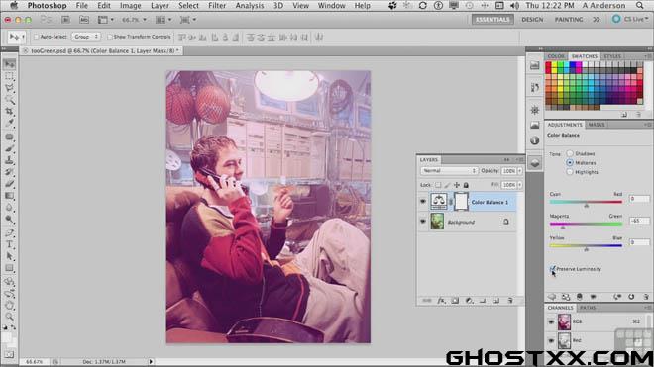Enable Show Transform Controls checkbox
This screenshot has height=367, width=654.
coord(110,37)
